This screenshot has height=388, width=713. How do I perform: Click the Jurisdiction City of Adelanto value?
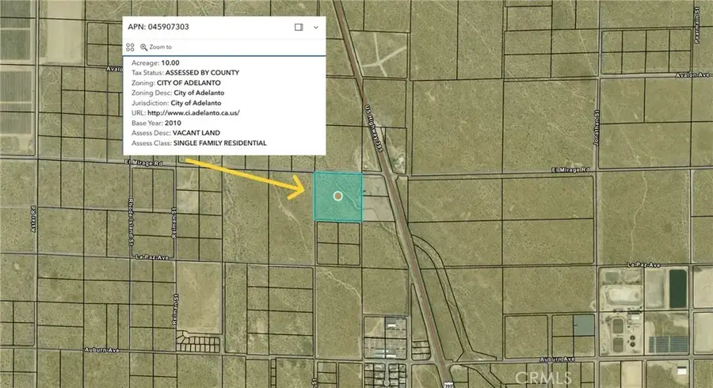(196, 103)
